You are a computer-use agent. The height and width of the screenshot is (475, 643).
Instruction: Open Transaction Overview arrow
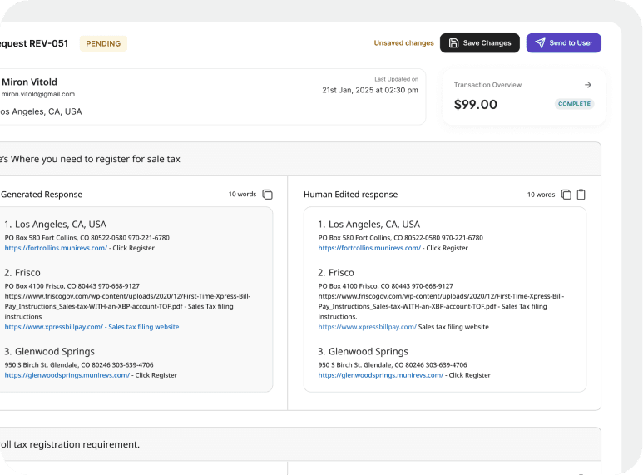click(587, 85)
